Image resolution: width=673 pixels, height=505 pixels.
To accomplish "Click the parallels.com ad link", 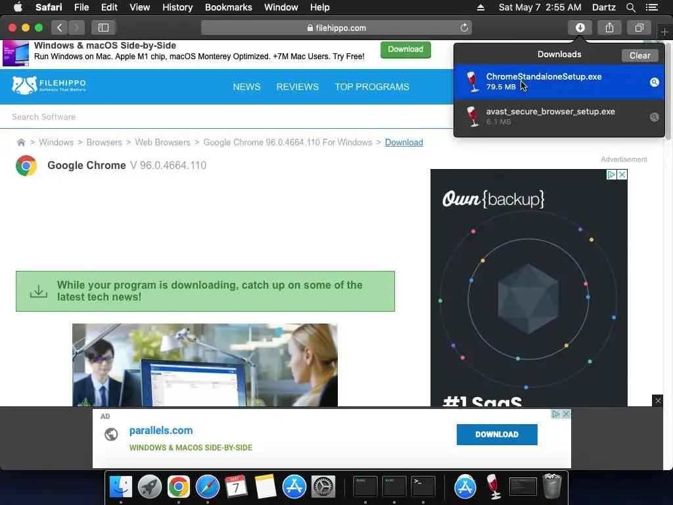I will pos(161,430).
